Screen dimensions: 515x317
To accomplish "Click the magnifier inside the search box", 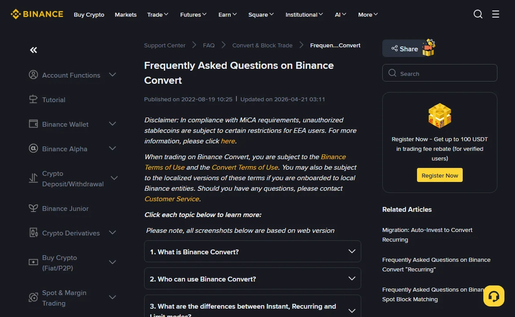I will (x=392, y=73).
